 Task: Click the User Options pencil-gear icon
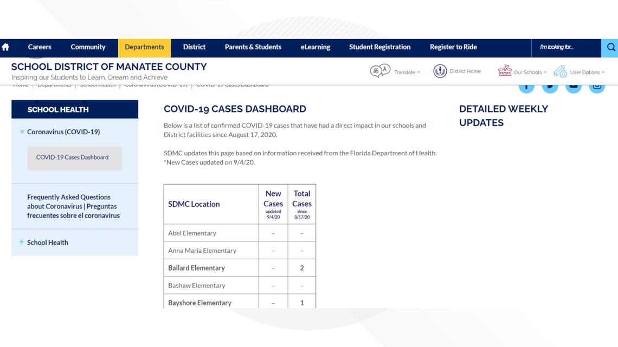(x=560, y=71)
